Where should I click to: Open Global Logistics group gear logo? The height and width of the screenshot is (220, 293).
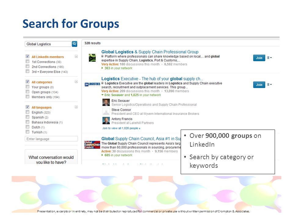tap(92, 58)
